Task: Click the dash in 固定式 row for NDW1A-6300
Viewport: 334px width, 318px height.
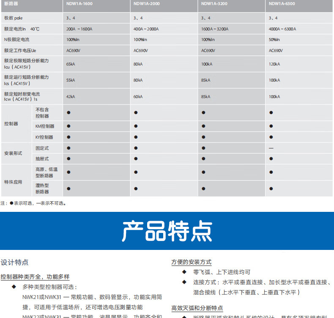Action: (271, 148)
